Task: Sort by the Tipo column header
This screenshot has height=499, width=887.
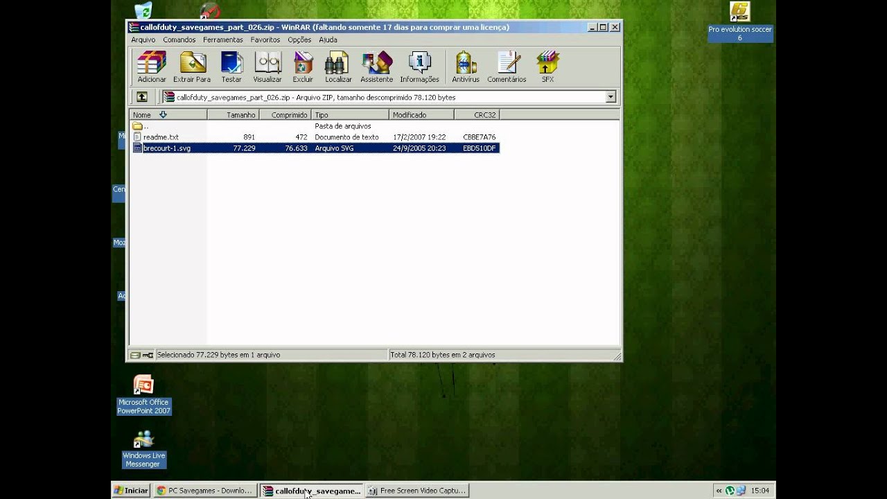Action: (351, 115)
